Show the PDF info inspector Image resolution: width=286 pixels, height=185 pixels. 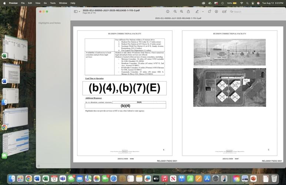click(167, 11)
